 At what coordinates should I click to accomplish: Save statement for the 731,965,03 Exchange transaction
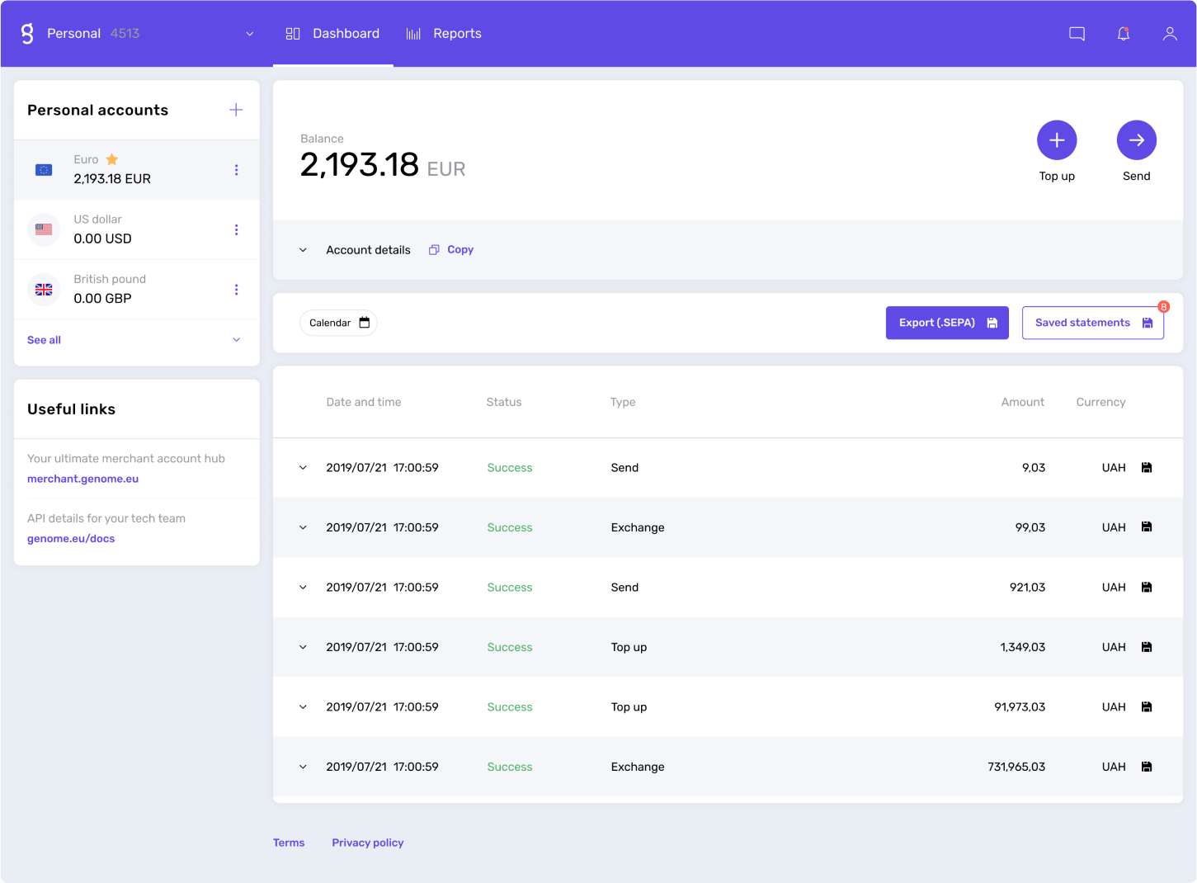(x=1146, y=767)
